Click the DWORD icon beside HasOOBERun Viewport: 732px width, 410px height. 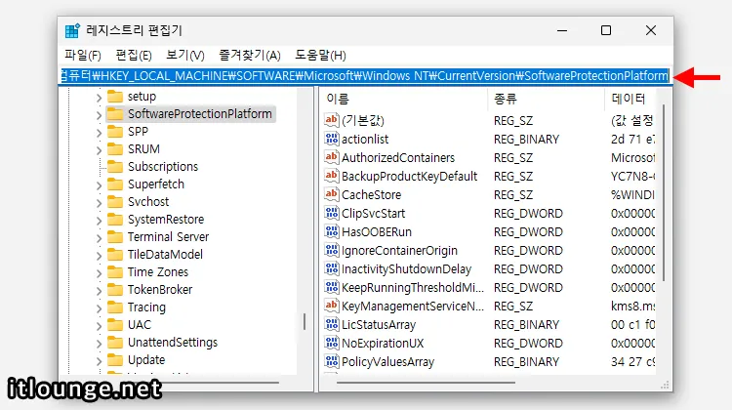[x=332, y=231]
